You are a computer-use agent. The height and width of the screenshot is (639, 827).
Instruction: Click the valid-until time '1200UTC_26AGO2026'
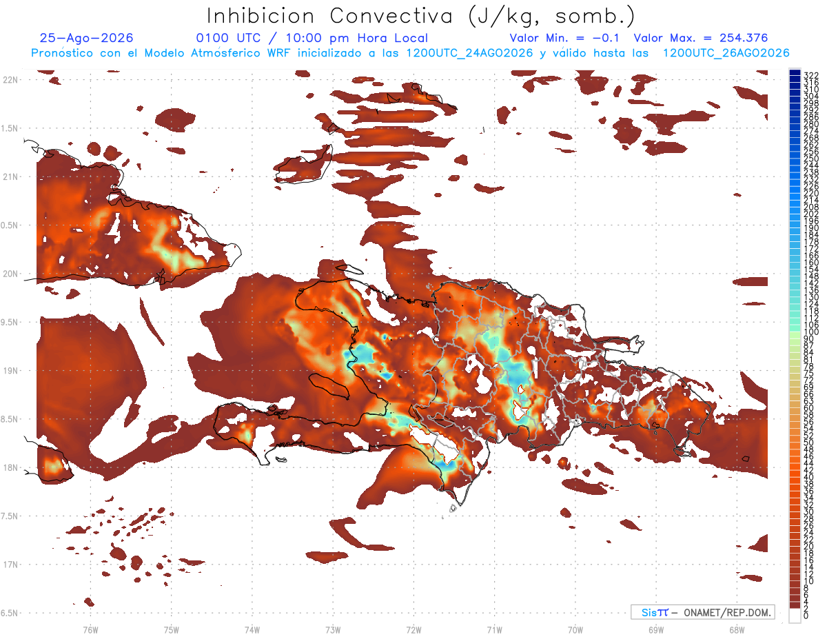click(726, 53)
